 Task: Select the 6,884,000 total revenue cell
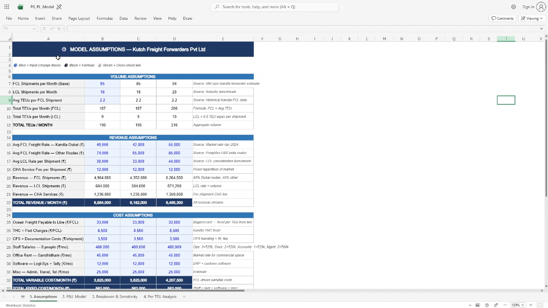pyautogui.click(x=103, y=203)
